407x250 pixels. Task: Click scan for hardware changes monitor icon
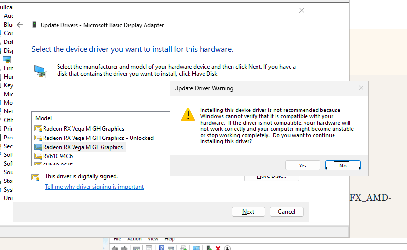point(196,248)
